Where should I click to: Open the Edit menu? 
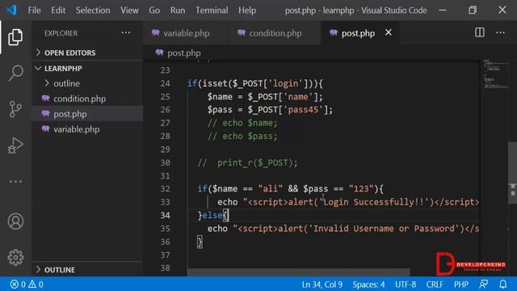58,11
